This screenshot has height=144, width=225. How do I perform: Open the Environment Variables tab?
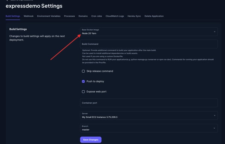[x=49, y=16]
